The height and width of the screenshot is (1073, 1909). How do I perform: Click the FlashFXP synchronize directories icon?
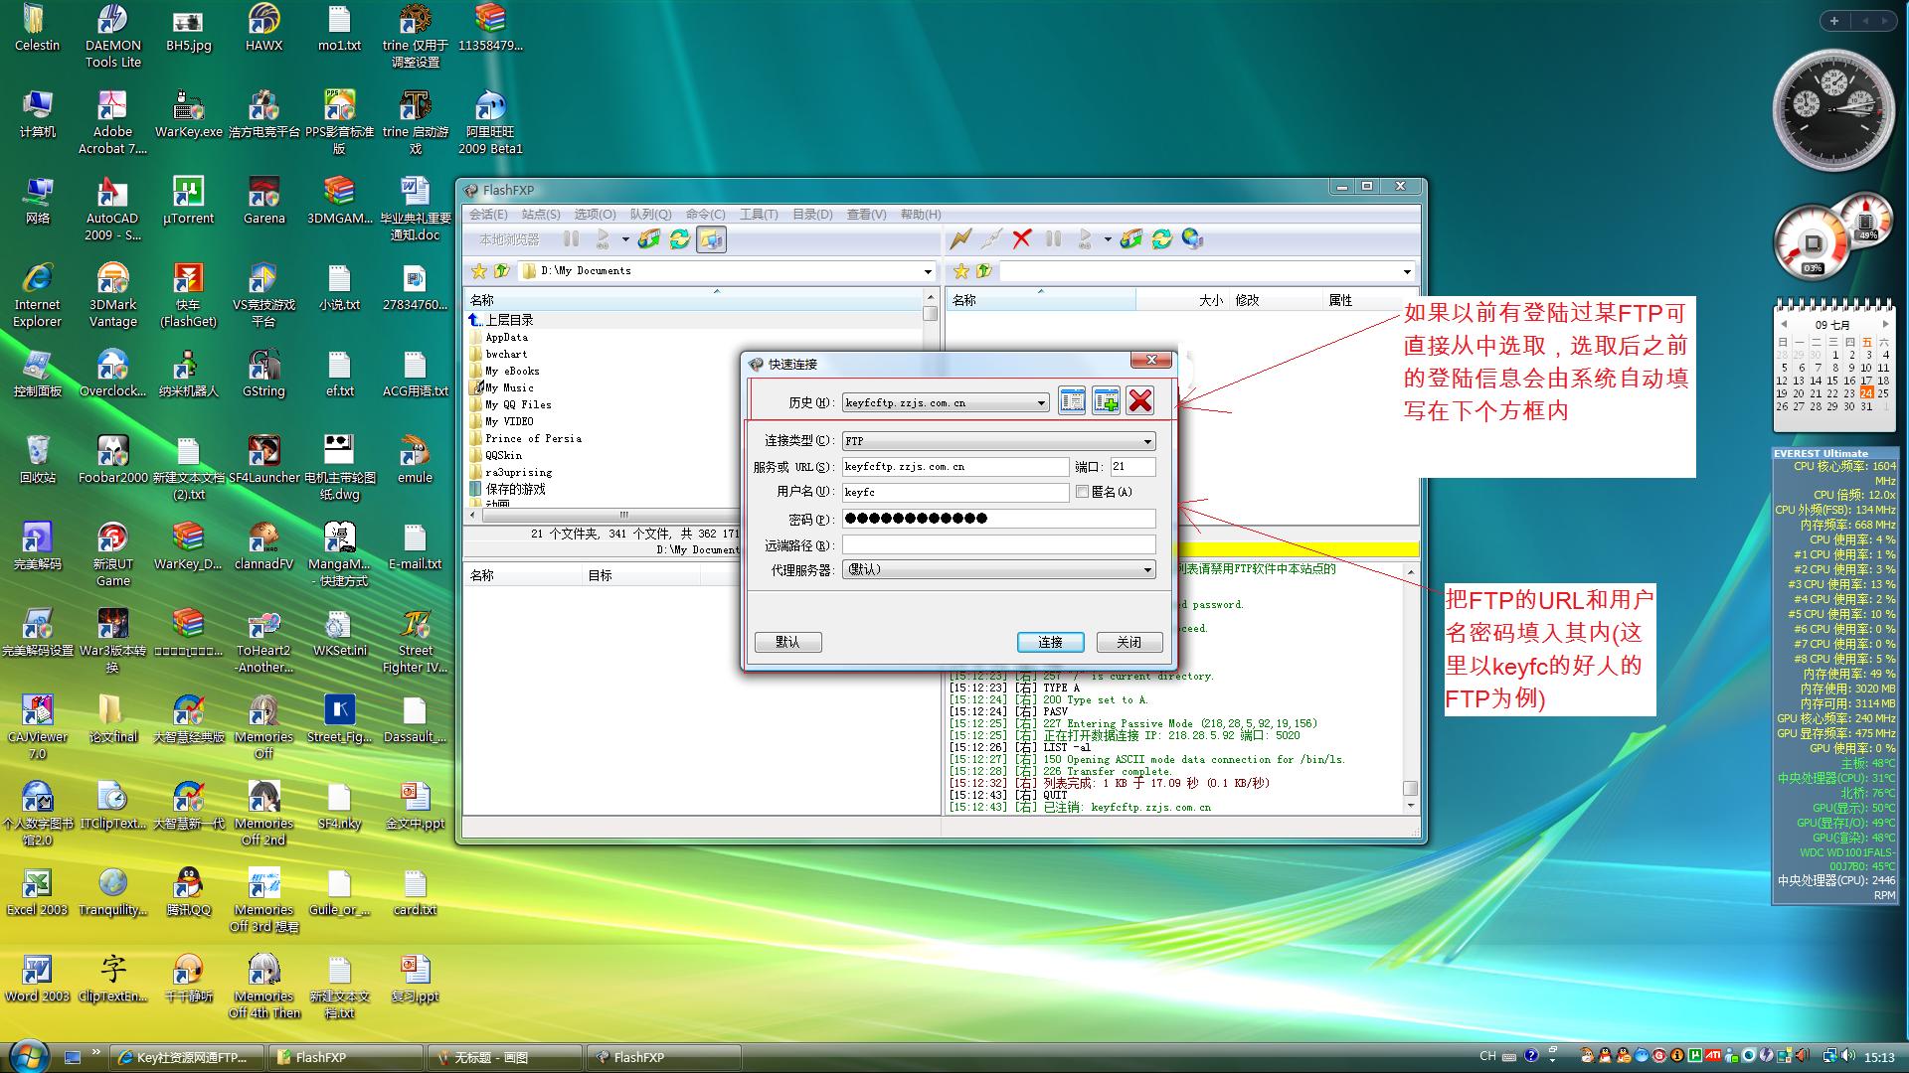pos(715,238)
